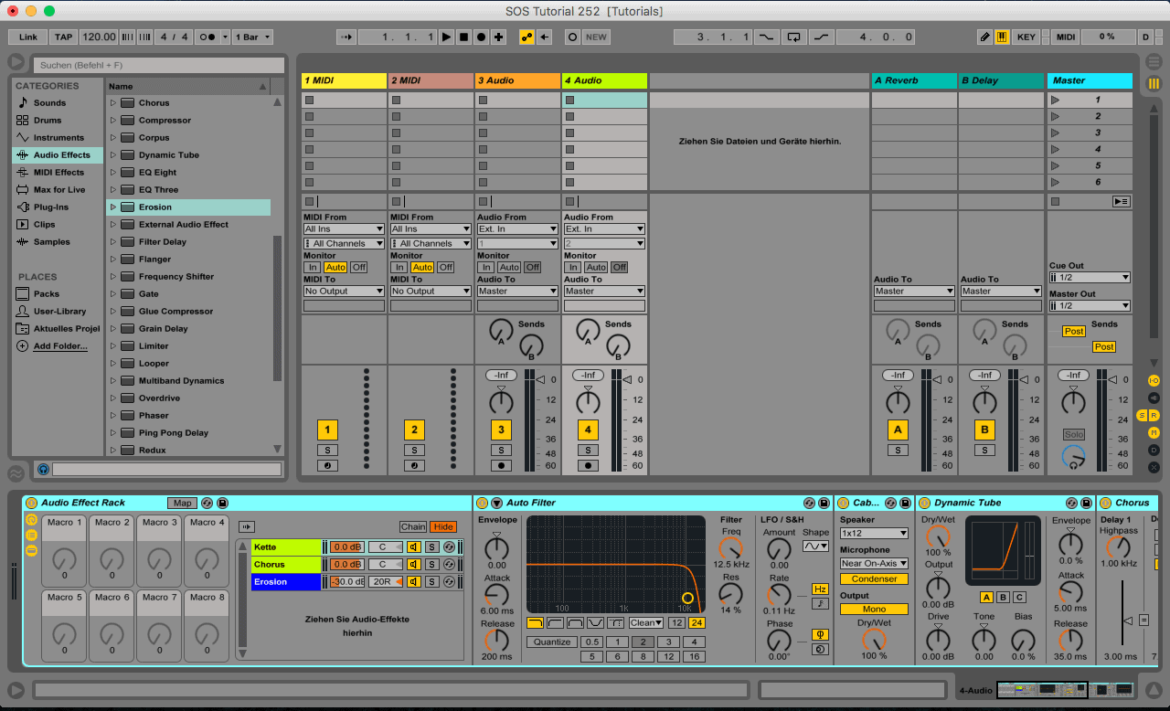The width and height of the screenshot is (1170, 711).
Task: Toggle the Draw Mode pencil icon
Action: click(x=984, y=37)
